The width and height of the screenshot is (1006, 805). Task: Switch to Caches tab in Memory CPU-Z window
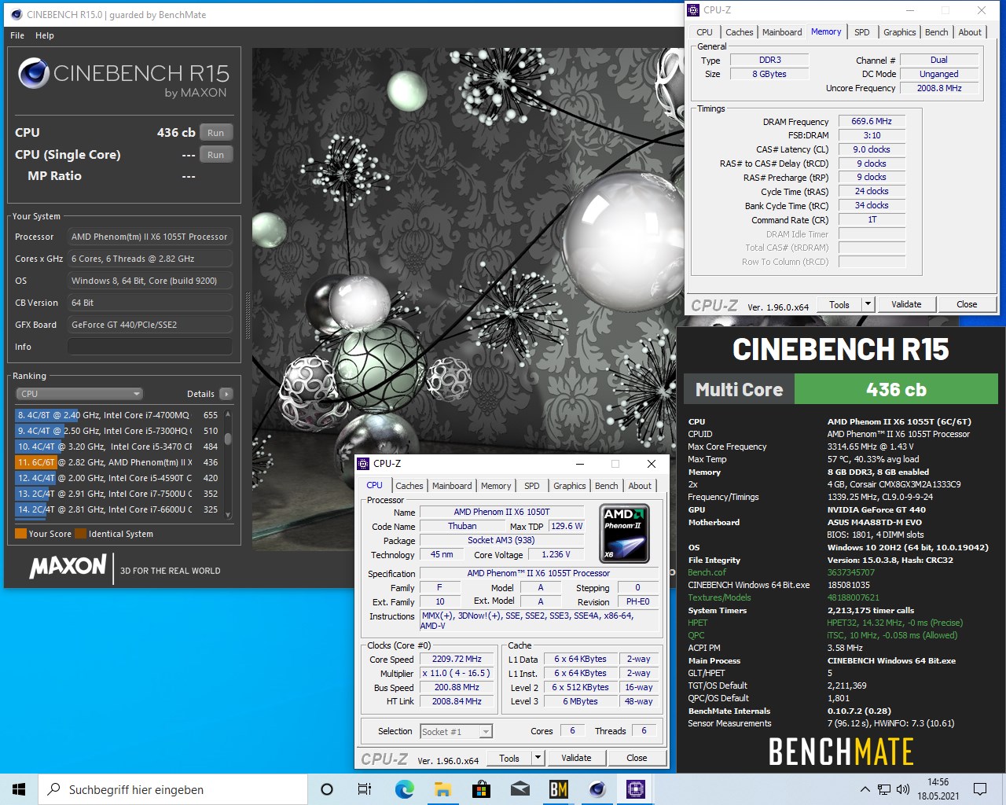[740, 32]
